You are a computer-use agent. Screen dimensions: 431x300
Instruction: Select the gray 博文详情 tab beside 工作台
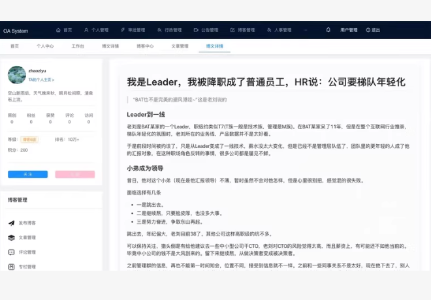coord(110,46)
